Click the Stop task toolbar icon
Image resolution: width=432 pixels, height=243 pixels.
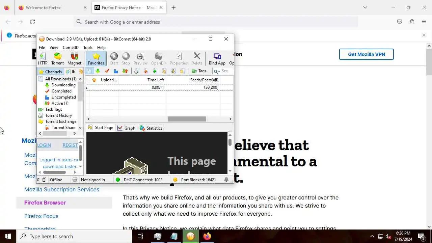click(126, 59)
